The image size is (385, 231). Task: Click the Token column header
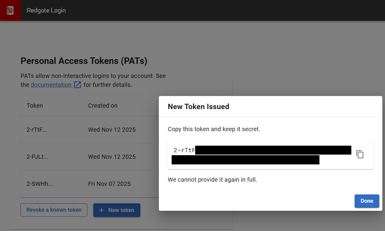(35, 106)
